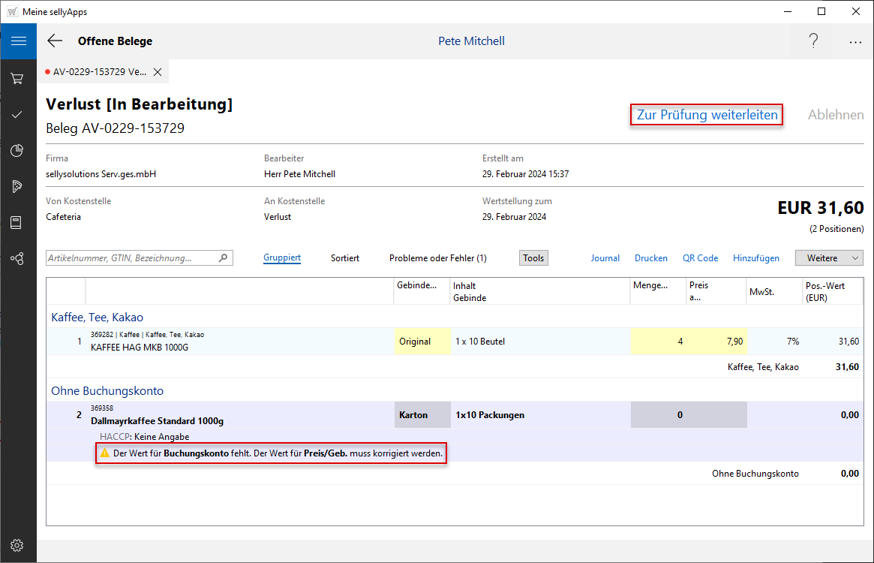Open settings gear in sidebar
The height and width of the screenshot is (563, 874).
coord(17,545)
